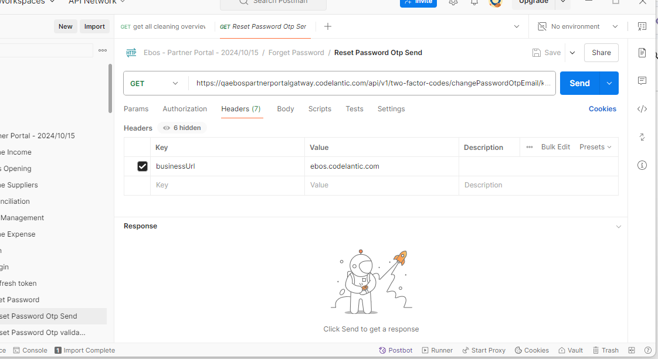Open the Forget Password breadcrumb

(x=296, y=53)
